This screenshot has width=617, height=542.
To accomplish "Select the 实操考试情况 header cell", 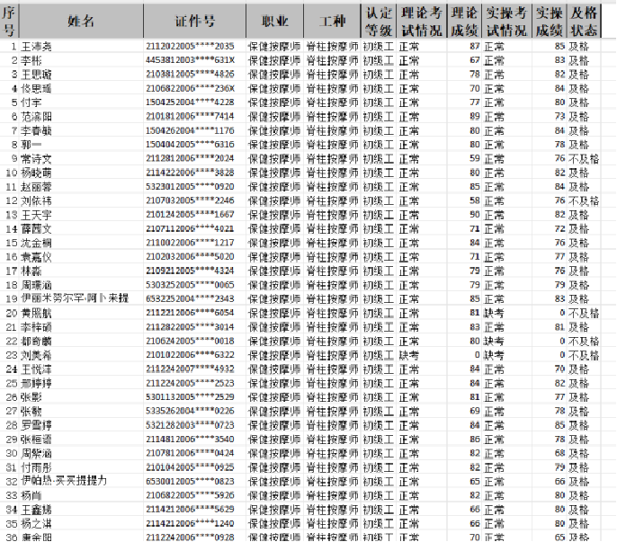I will point(507,21).
